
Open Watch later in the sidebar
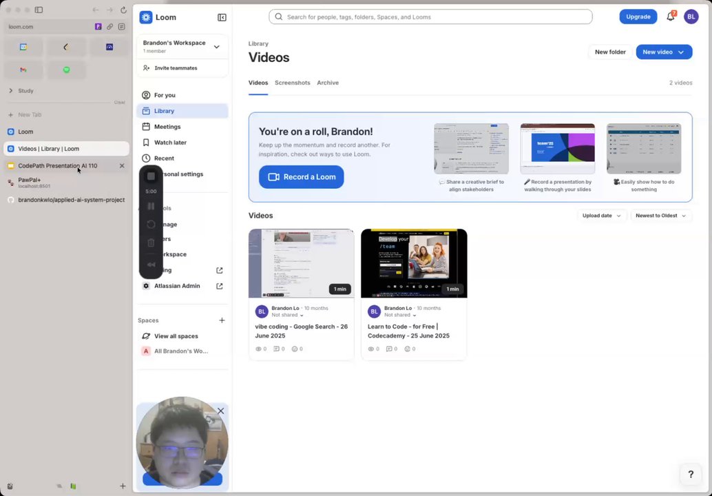[182, 143]
